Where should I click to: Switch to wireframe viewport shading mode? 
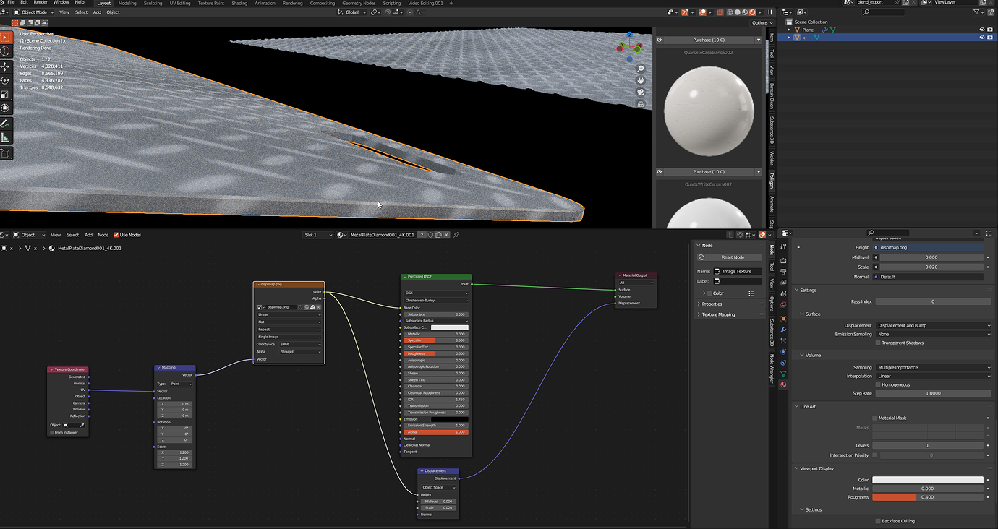[729, 12]
